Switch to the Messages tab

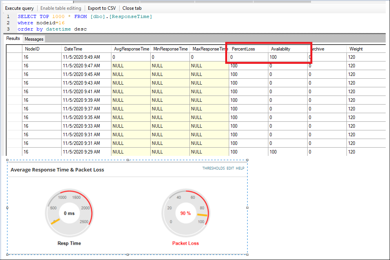click(34, 39)
